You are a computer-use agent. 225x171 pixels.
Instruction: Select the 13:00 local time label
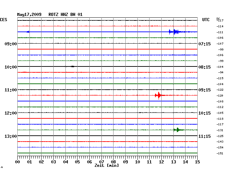point(11,136)
